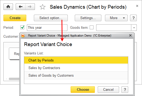Confirm with the Choose button

83,89
